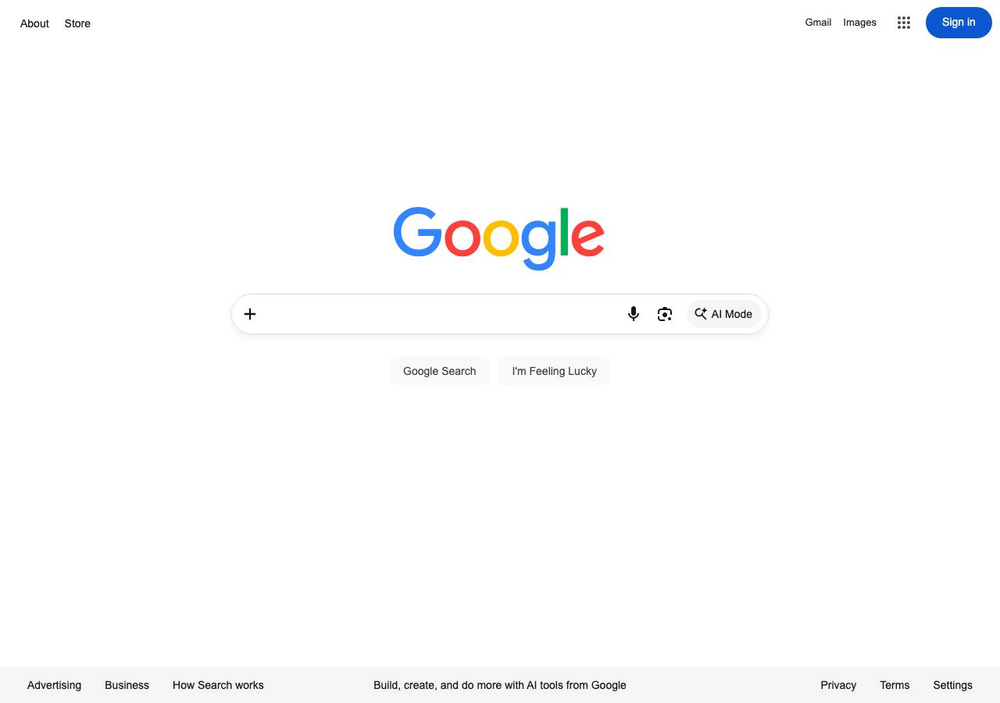Click the Google Search button

pos(440,371)
